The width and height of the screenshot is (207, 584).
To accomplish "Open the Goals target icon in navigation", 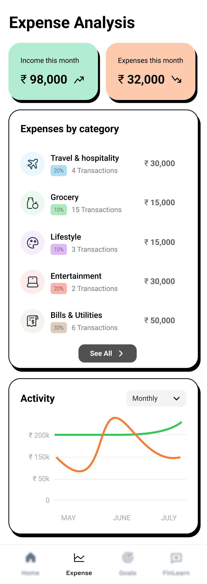I will pyautogui.click(x=128, y=558).
